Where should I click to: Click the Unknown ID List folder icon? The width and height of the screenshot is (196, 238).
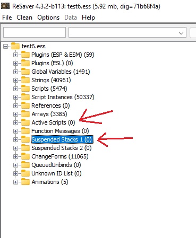pyautogui.click(x=25, y=173)
